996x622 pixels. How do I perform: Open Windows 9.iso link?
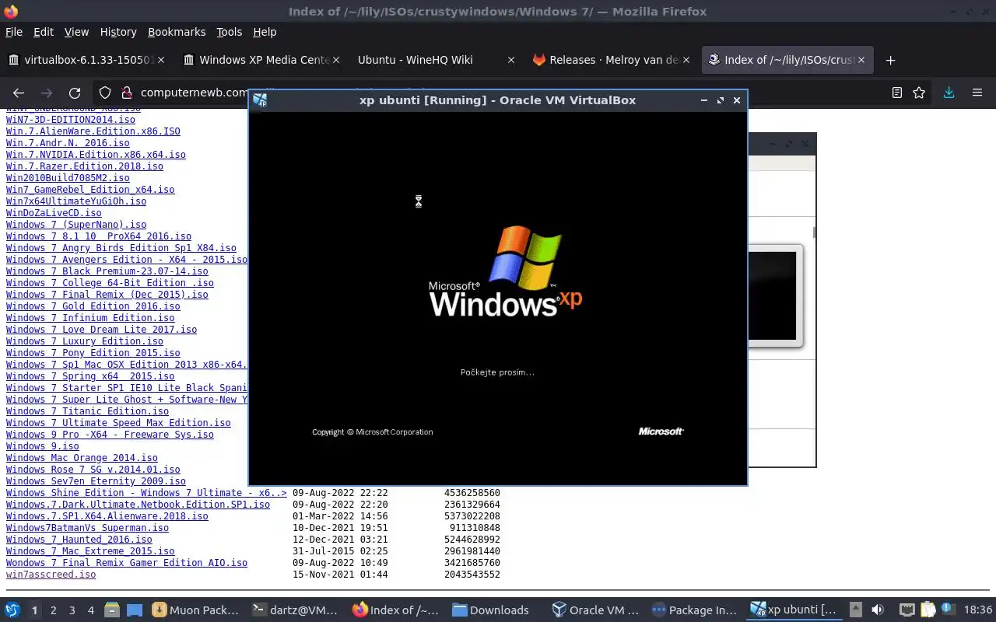click(43, 446)
